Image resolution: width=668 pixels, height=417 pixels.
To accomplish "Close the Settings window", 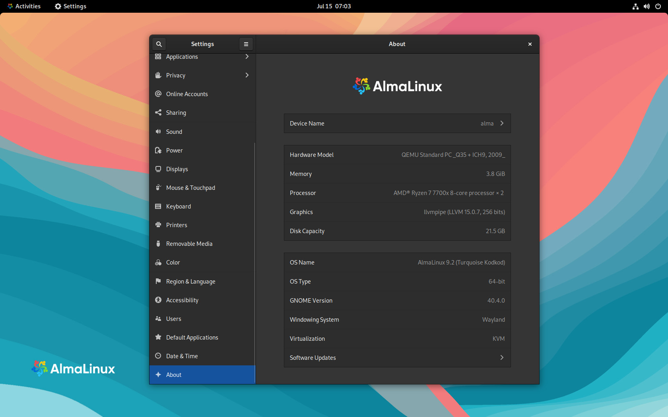I will tap(530, 44).
